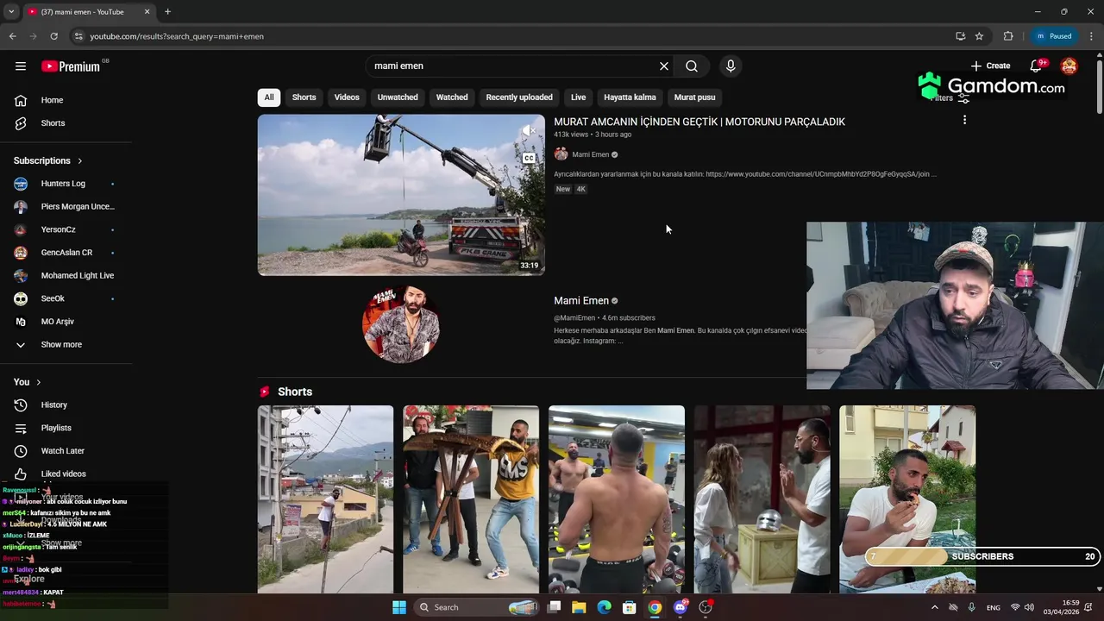Unmute the video preview speaker icon
The height and width of the screenshot is (621, 1104).
pos(529,130)
